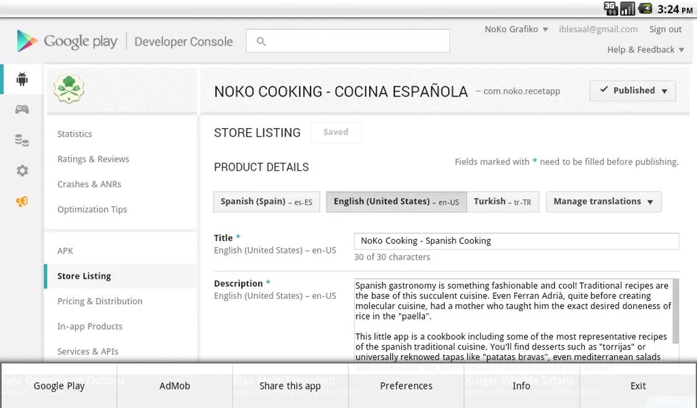Open Services & APIs in the sidebar
This screenshot has width=697, height=408.
coord(87,352)
